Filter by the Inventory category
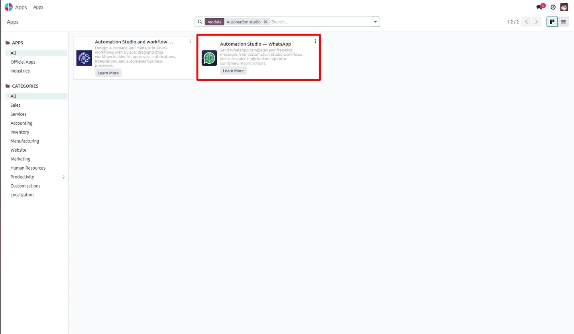Viewport: 574px width, 334px height. (36, 132)
